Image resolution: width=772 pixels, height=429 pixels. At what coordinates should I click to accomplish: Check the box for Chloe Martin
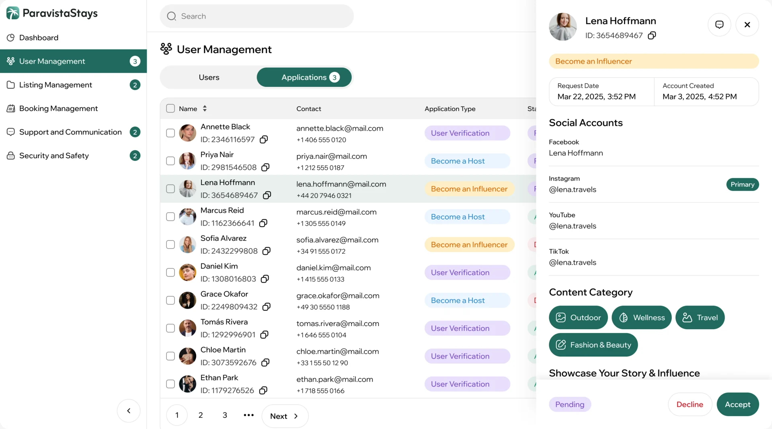tap(170, 356)
